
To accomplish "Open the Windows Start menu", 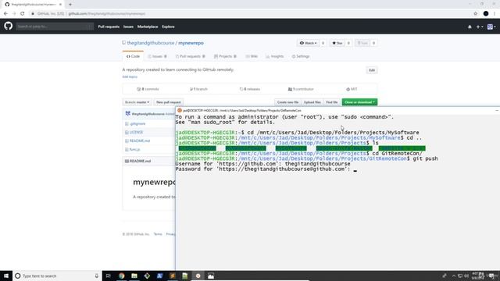I will pyautogui.click(x=6, y=276).
